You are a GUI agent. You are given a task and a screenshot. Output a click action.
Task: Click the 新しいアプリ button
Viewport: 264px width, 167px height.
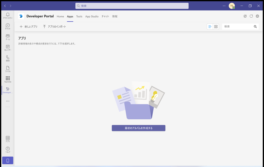(x=29, y=27)
